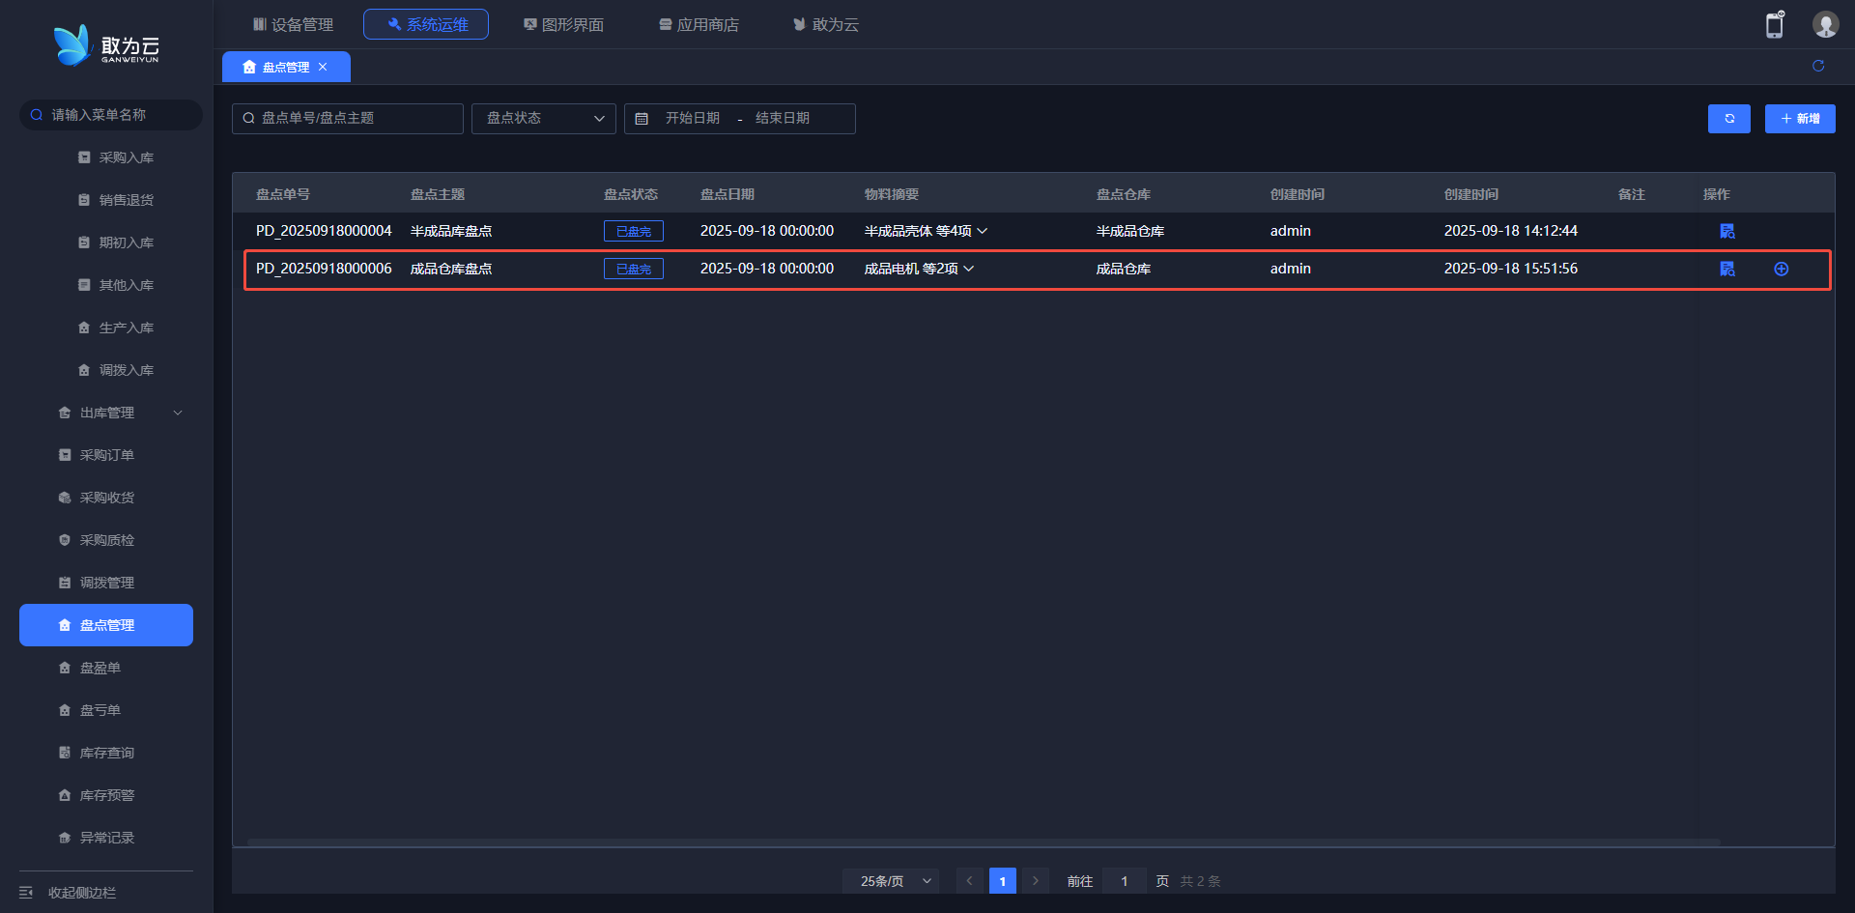Open the 敢为云 top menu item
This screenshot has width=1855, height=913.
[826, 24]
